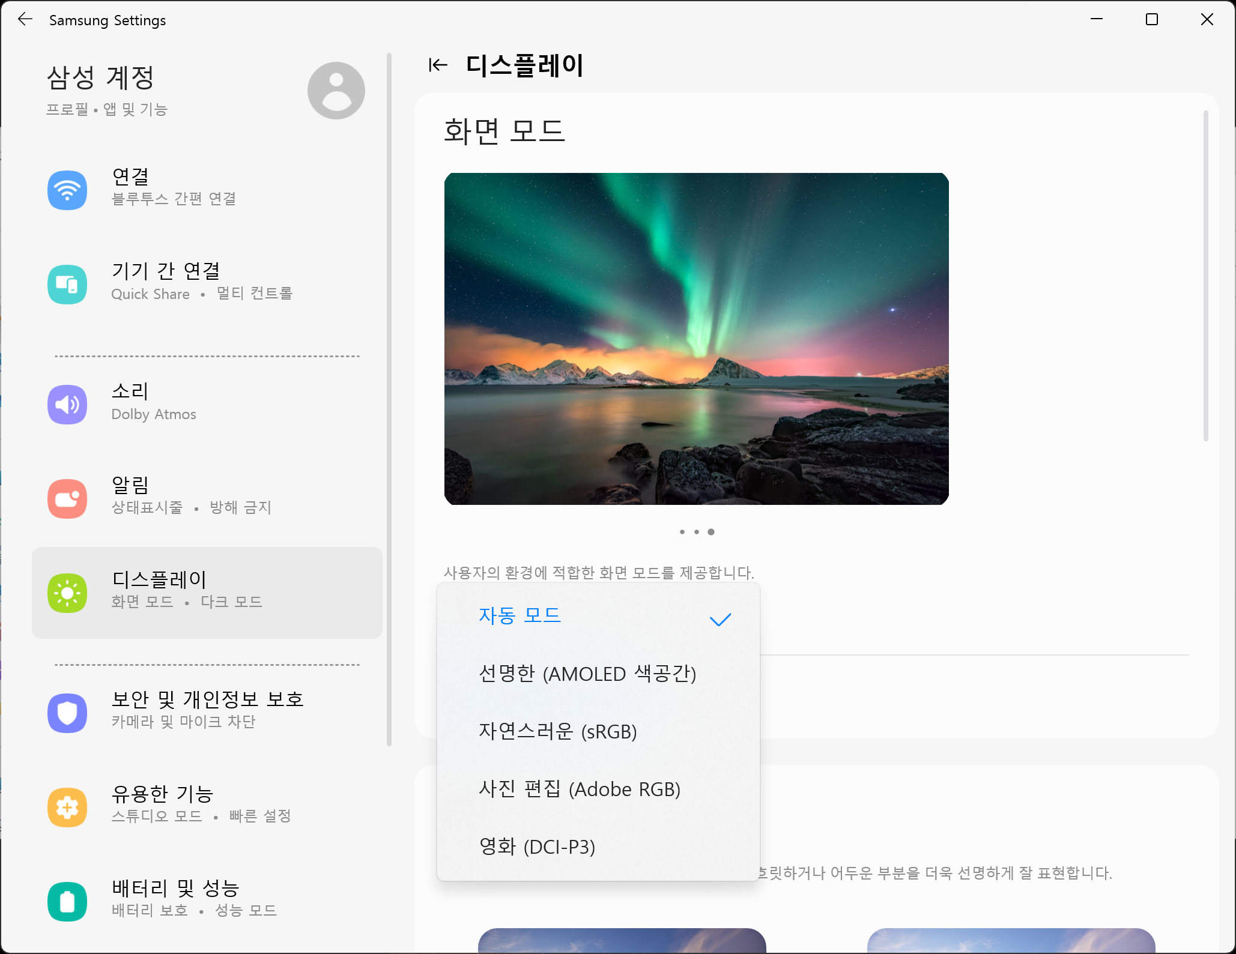
Task: Click the blue checkmark beside 자동 모드
Action: tap(720, 619)
